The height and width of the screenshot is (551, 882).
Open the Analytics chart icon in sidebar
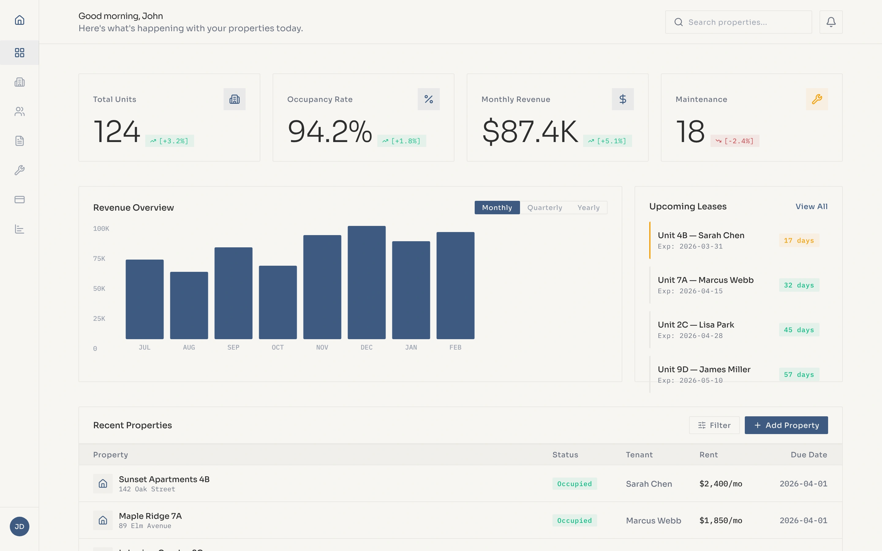point(19,229)
